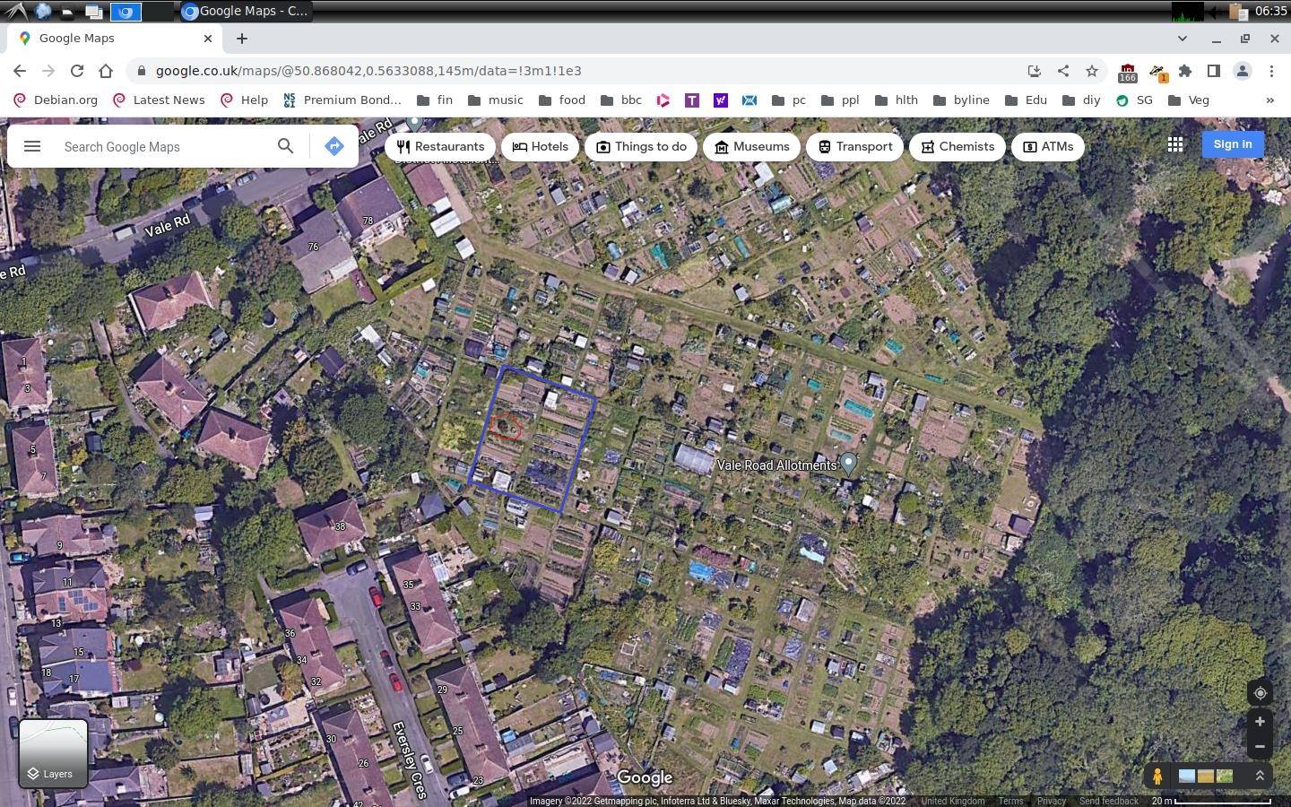Filter map by Hotels

point(540,146)
